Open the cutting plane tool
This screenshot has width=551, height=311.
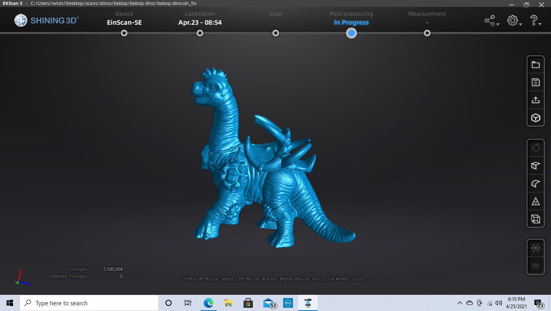536,166
